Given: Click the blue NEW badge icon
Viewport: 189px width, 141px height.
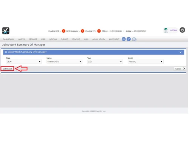Looking at the screenshot, I should click(x=124, y=39).
